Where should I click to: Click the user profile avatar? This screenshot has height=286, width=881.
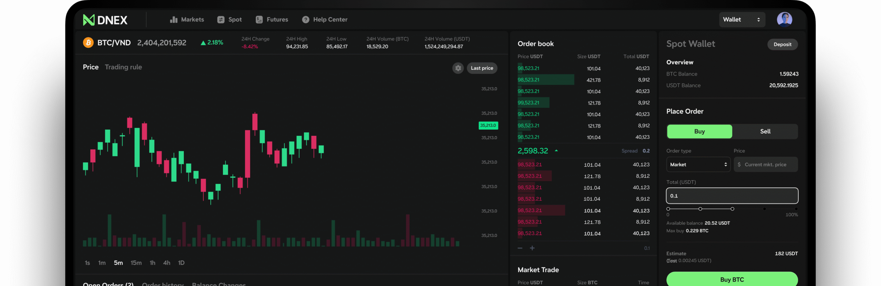(x=784, y=19)
